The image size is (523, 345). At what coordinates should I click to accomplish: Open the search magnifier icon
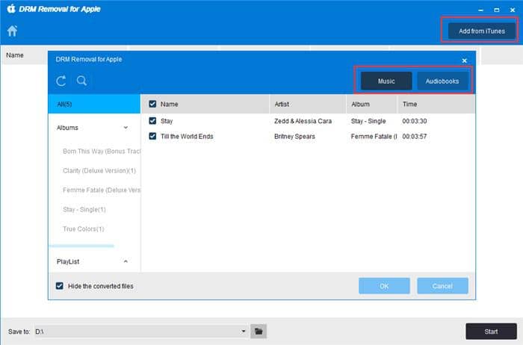(81, 81)
